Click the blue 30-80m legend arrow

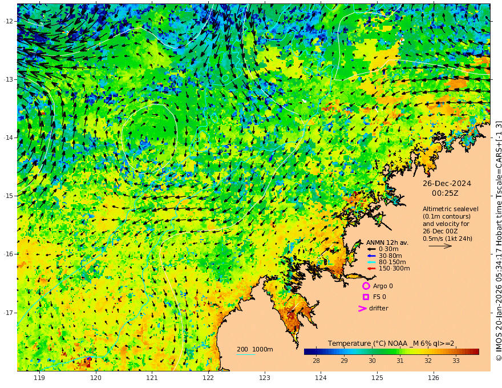point(371,256)
